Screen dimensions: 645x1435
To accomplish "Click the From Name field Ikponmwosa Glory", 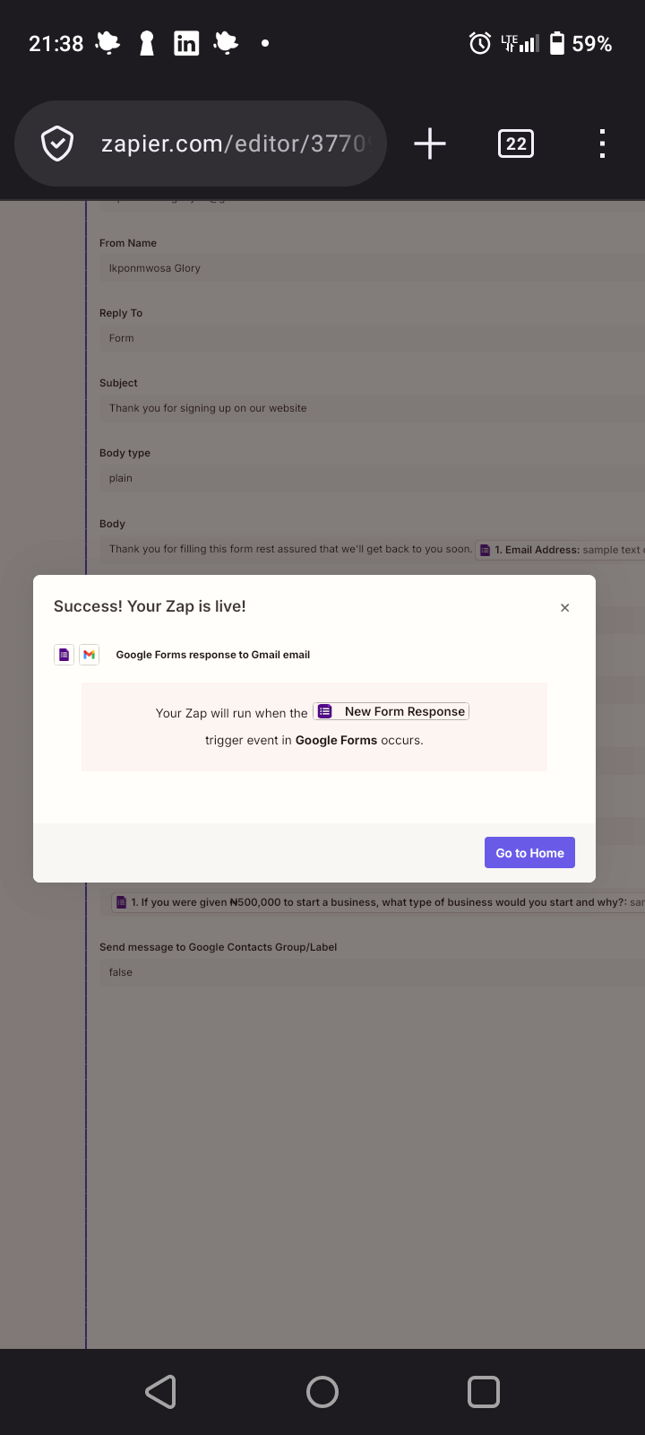I will click(372, 268).
